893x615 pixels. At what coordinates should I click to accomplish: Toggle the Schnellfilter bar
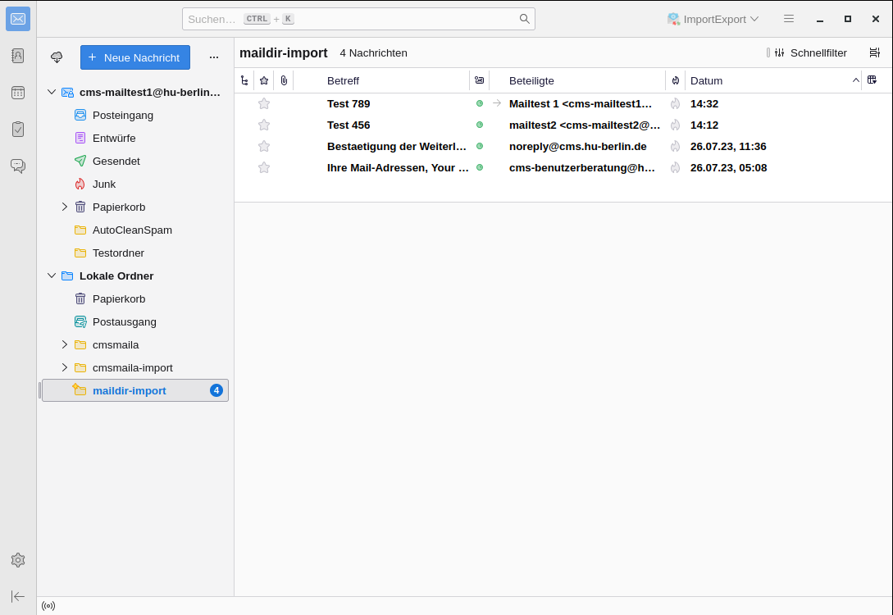click(x=809, y=52)
